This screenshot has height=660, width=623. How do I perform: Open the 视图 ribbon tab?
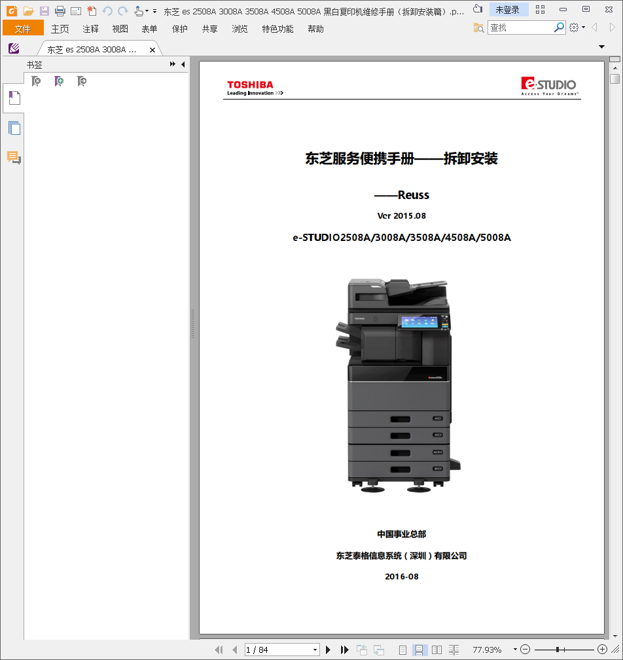120,29
